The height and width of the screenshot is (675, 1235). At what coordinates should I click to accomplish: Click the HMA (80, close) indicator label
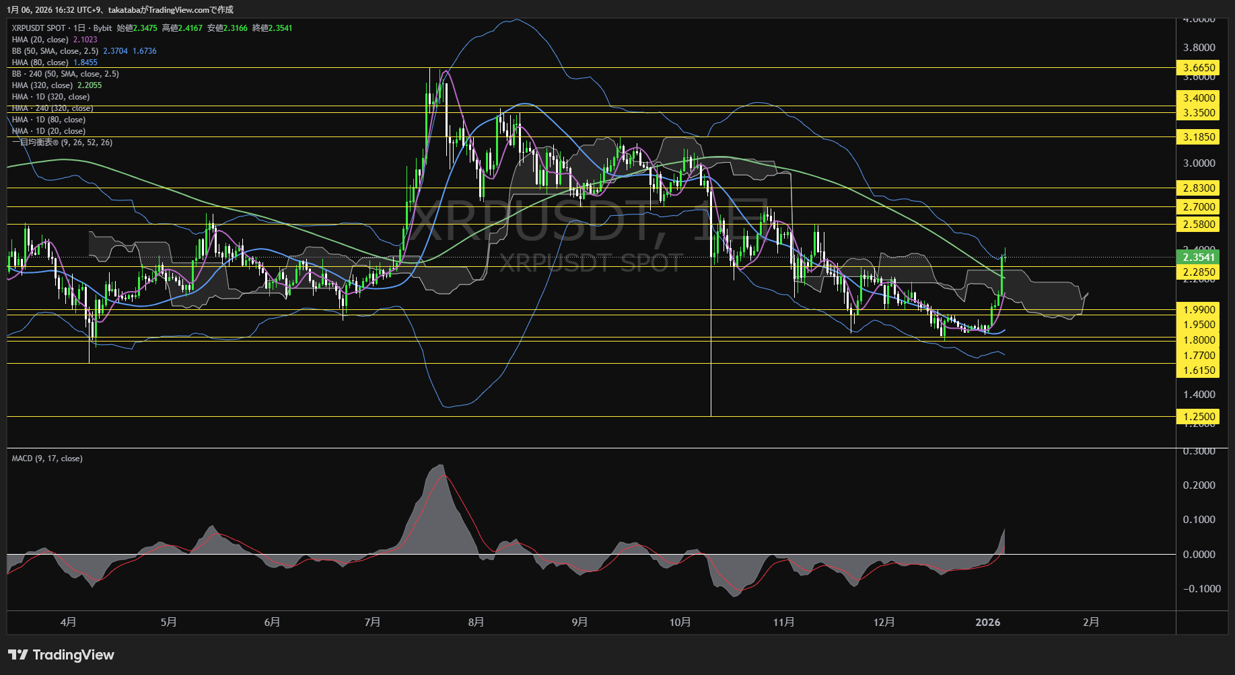pos(40,63)
